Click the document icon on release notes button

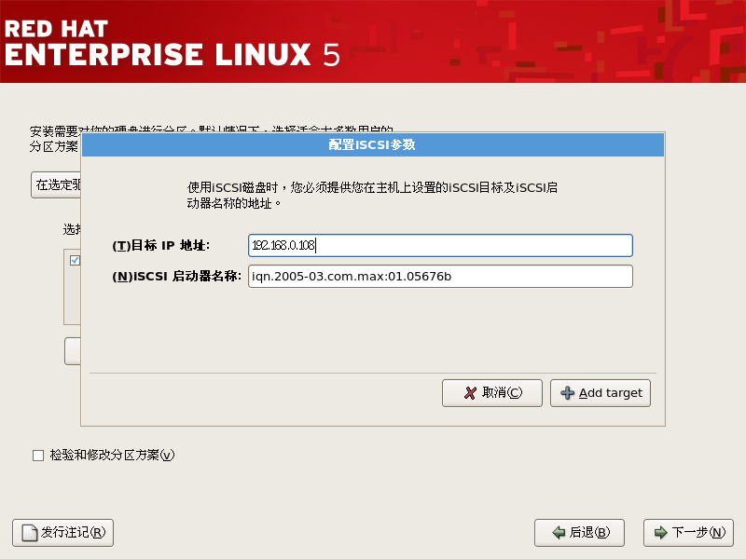click(x=30, y=532)
